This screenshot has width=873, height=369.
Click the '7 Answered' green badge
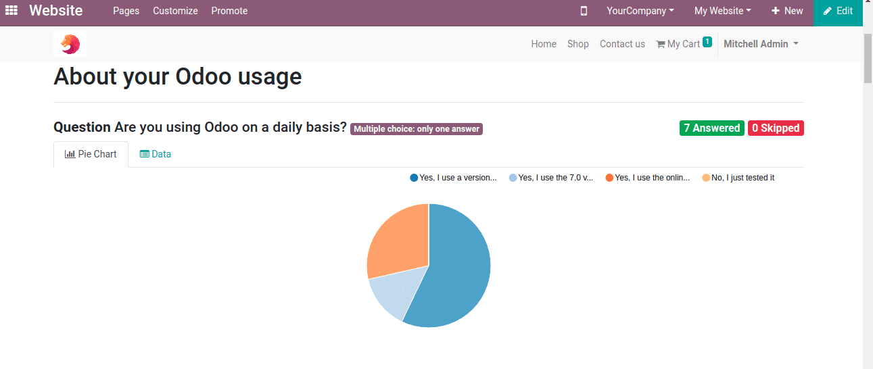coord(712,128)
